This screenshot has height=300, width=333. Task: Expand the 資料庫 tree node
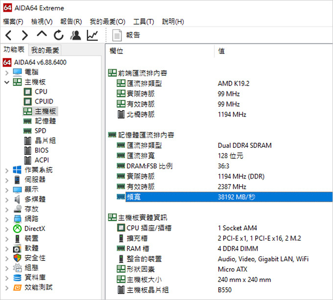(x=7, y=278)
